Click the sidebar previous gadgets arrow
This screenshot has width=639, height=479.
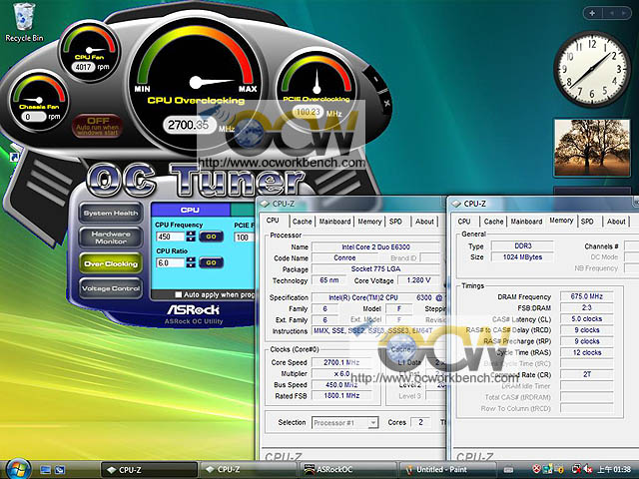612,13
